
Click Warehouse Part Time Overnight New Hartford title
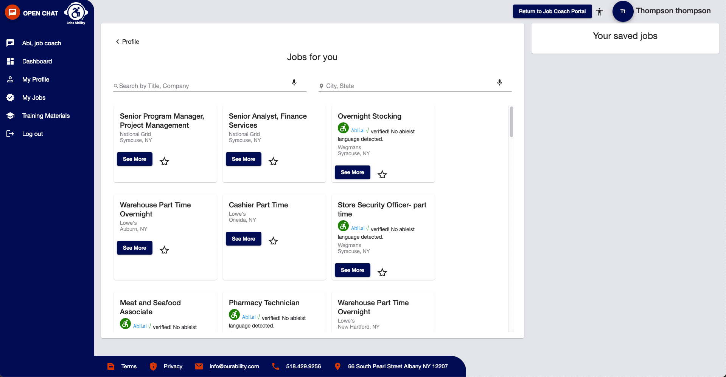click(x=373, y=307)
